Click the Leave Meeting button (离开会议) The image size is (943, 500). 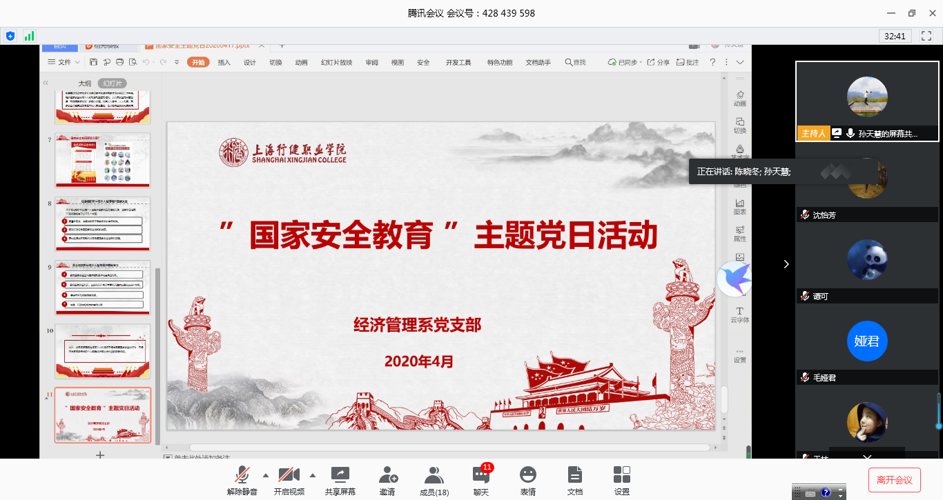pos(895,480)
